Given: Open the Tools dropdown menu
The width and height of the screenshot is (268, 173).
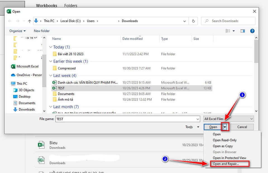Looking at the screenshot, I should (x=192, y=127).
